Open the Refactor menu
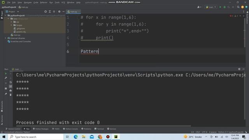Image resolution: width=249 pixels, height=140 pixels. pyautogui.click(x=44, y=3)
